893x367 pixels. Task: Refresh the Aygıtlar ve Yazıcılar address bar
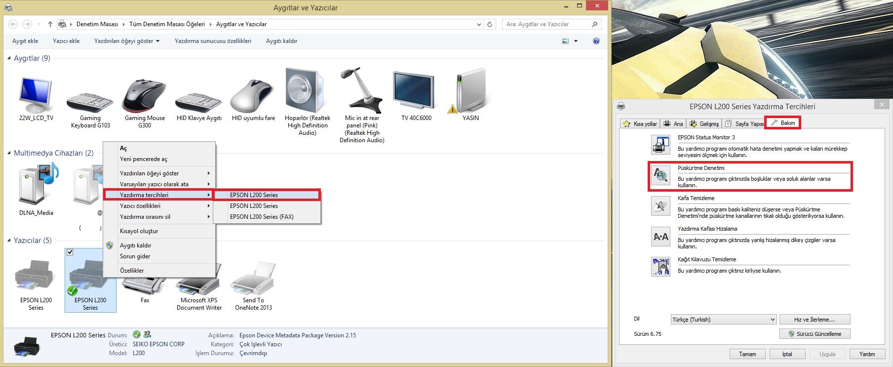(490, 24)
